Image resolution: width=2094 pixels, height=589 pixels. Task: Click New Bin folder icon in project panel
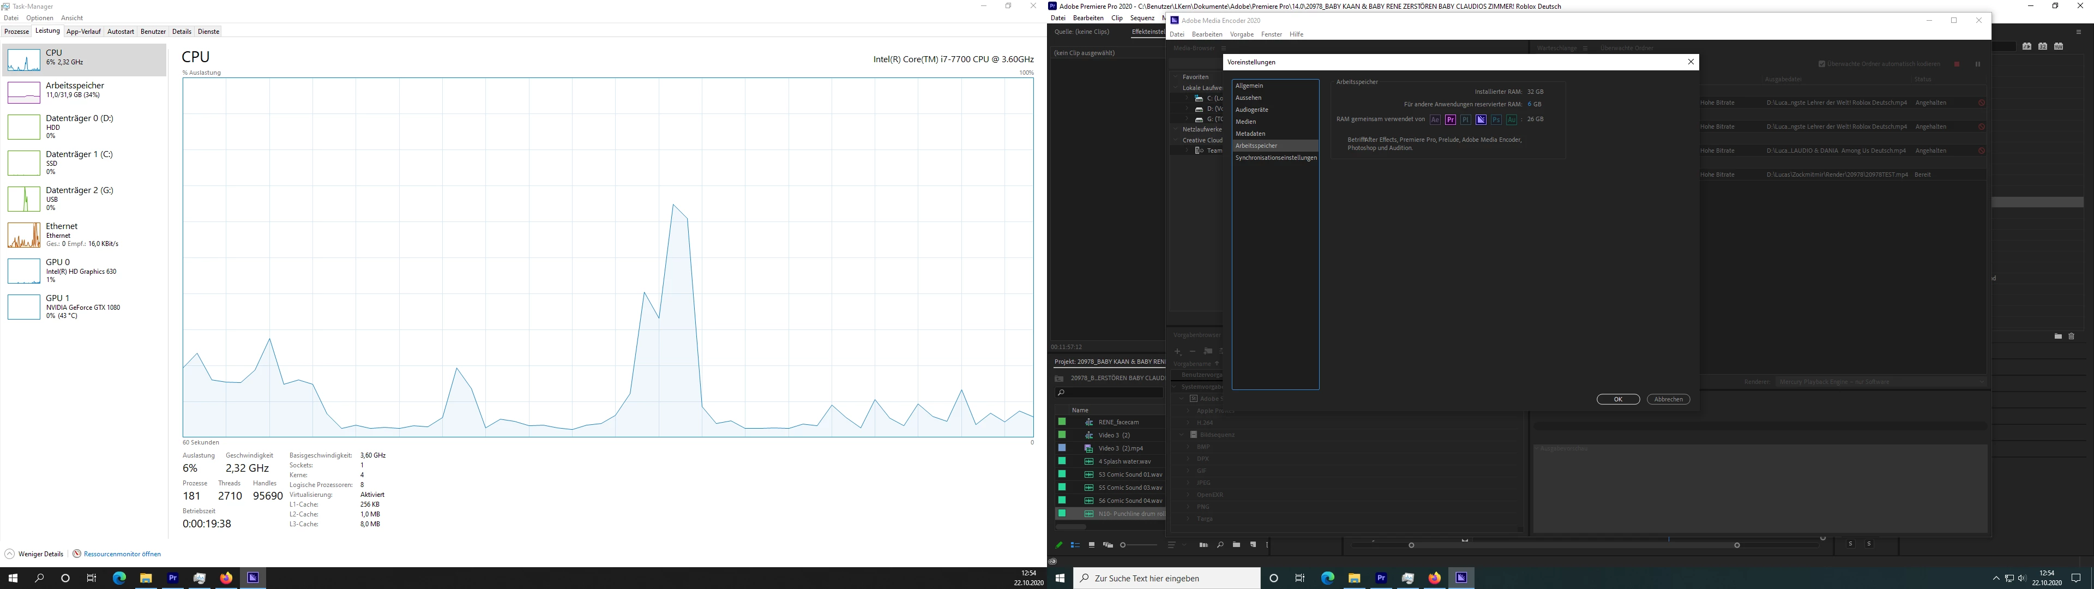(1236, 545)
